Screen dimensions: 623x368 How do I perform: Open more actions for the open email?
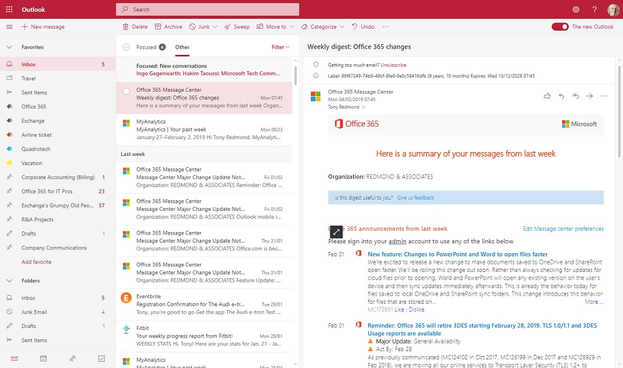coord(604,96)
